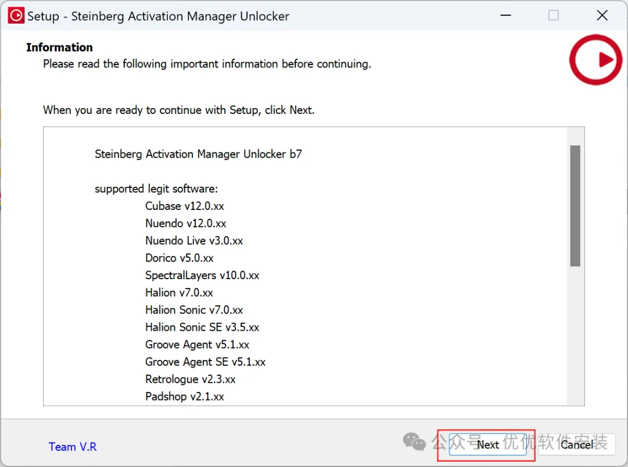Image resolution: width=628 pixels, height=467 pixels.
Task: Click the Next button
Action: pos(487,444)
